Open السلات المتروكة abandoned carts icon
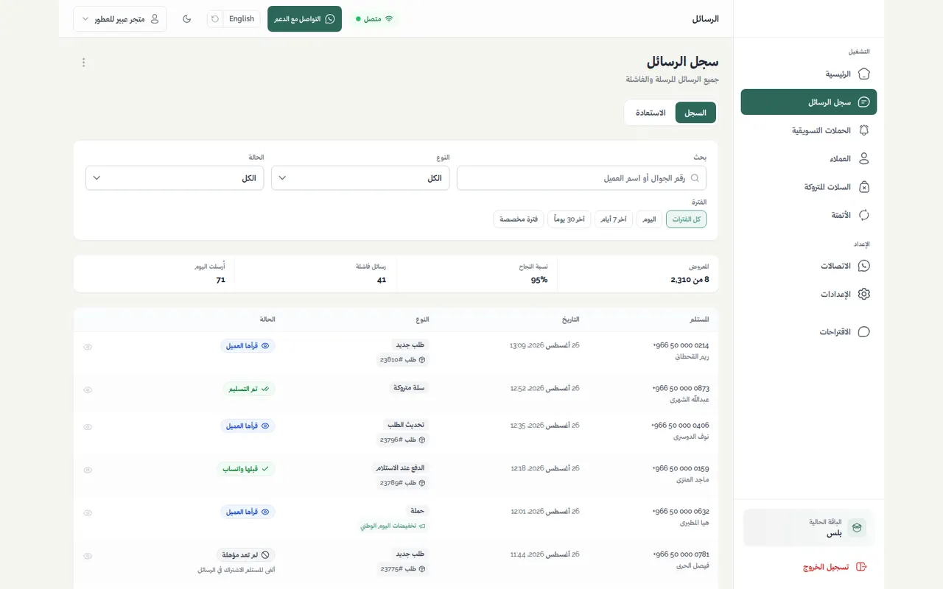 (x=864, y=187)
